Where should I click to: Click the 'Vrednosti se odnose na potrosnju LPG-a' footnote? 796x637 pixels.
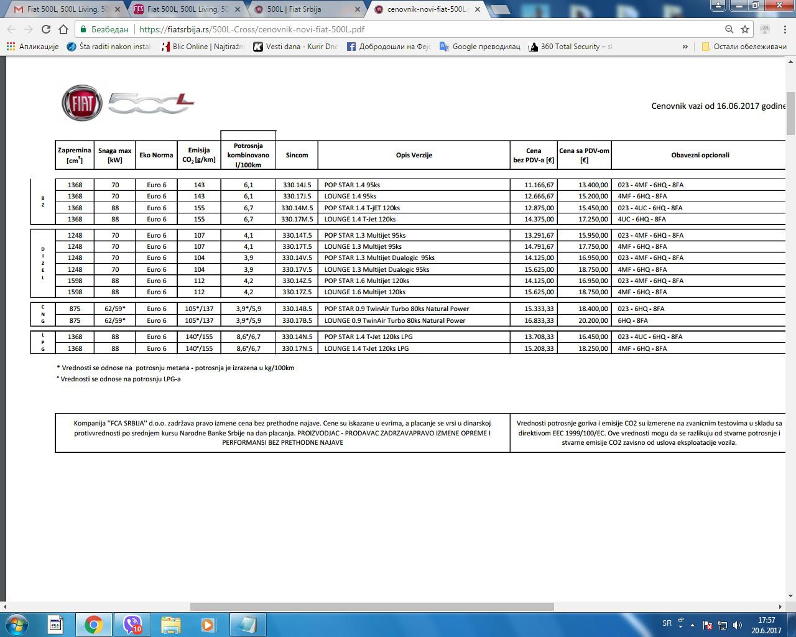119,379
